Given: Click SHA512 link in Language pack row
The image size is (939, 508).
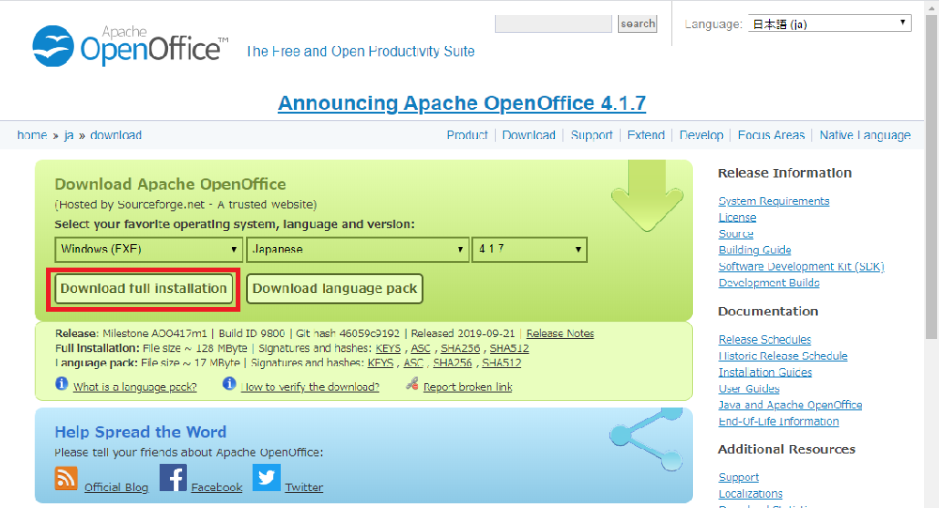Looking at the screenshot, I should pyautogui.click(x=501, y=363).
